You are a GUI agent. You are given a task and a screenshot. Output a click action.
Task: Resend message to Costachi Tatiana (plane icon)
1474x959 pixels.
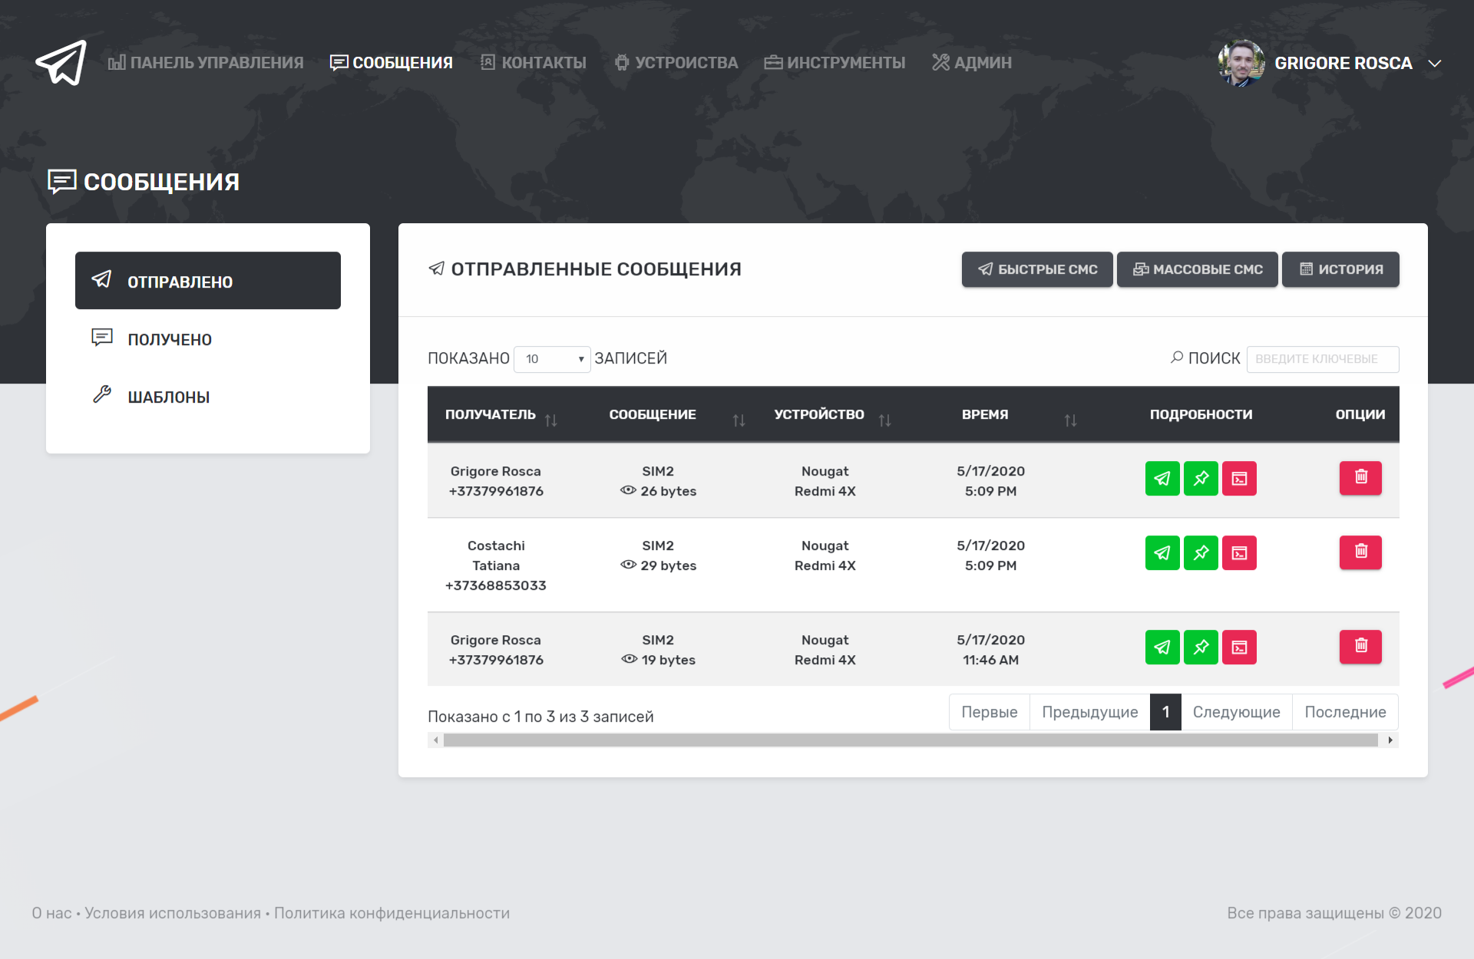1162,552
